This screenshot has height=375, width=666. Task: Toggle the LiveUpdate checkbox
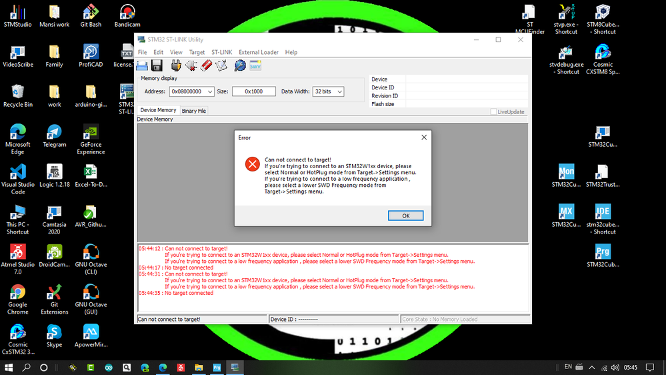tap(493, 112)
